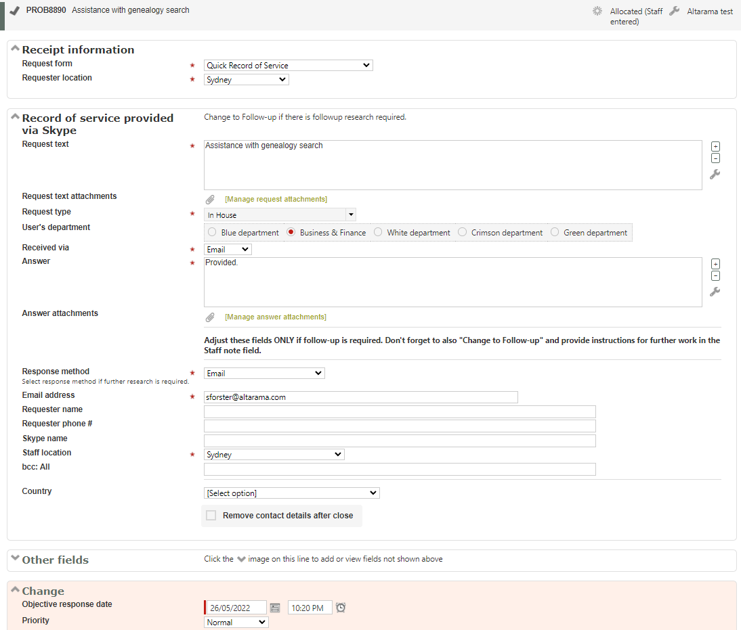Shrink the Request text box with minus icon
This screenshot has width=741, height=630.
click(x=715, y=158)
